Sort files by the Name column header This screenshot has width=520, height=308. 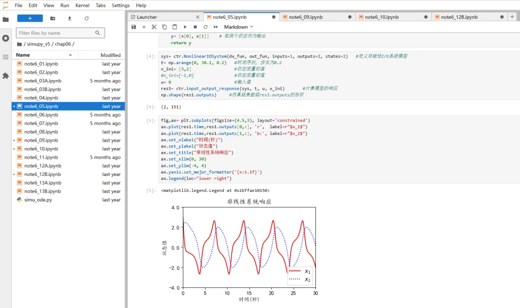click(44, 55)
